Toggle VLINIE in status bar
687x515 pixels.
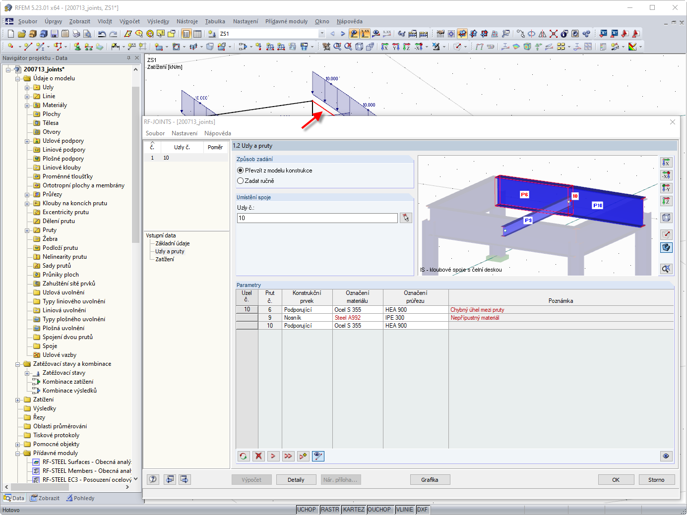[405, 510]
